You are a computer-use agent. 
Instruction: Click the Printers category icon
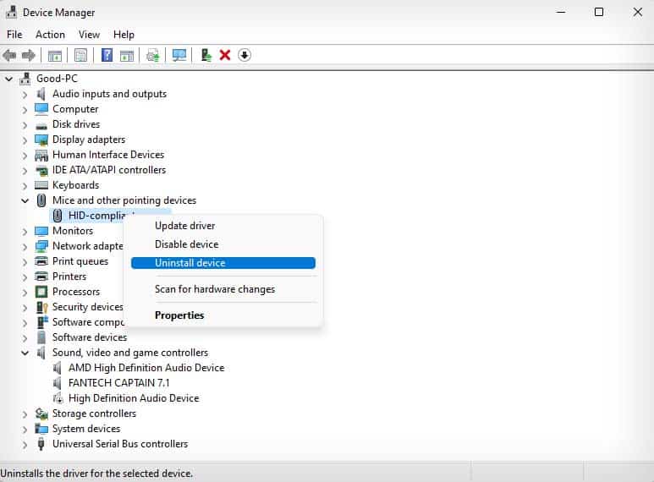click(41, 277)
